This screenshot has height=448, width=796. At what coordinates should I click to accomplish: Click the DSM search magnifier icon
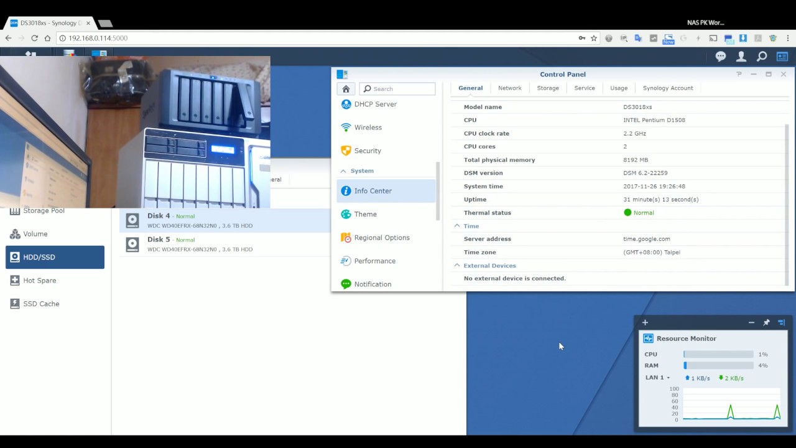(762, 57)
